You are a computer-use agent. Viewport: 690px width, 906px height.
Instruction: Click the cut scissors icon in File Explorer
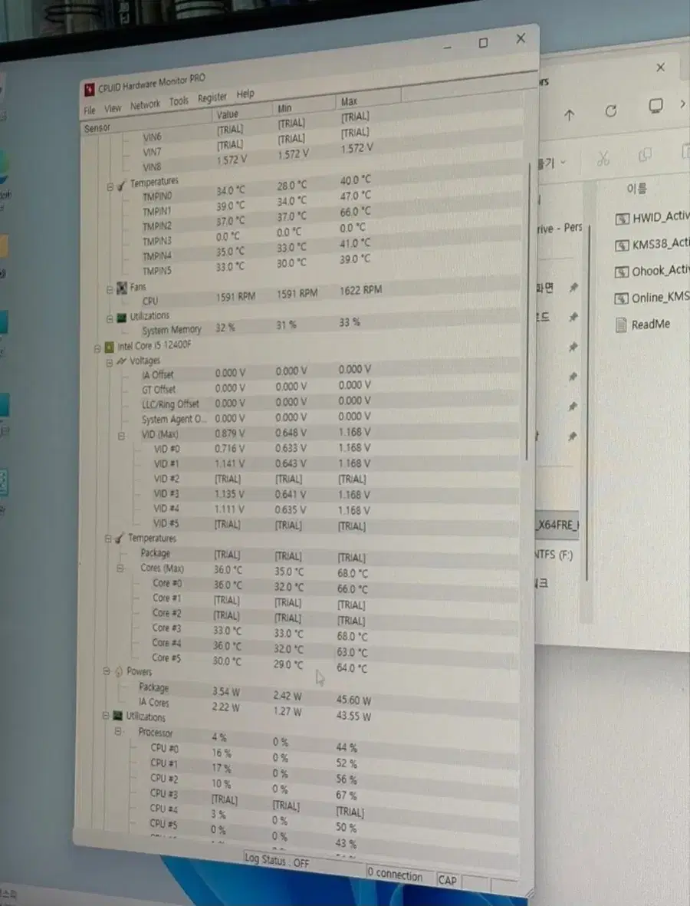[603, 157]
